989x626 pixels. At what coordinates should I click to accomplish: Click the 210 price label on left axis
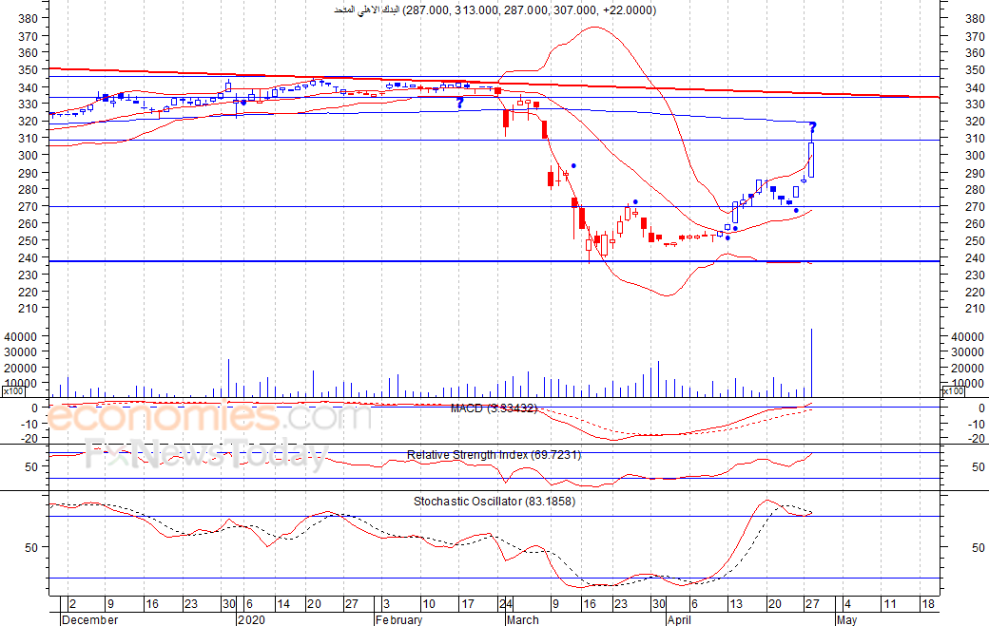(29, 309)
